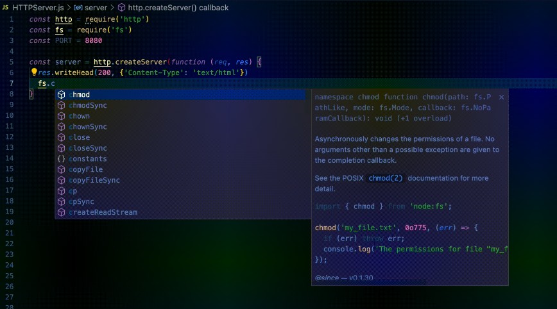This screenshot has height=309, width=557.
Task: Click HTTPServer.js in the breadcrumb
Action: pos(37,8)
